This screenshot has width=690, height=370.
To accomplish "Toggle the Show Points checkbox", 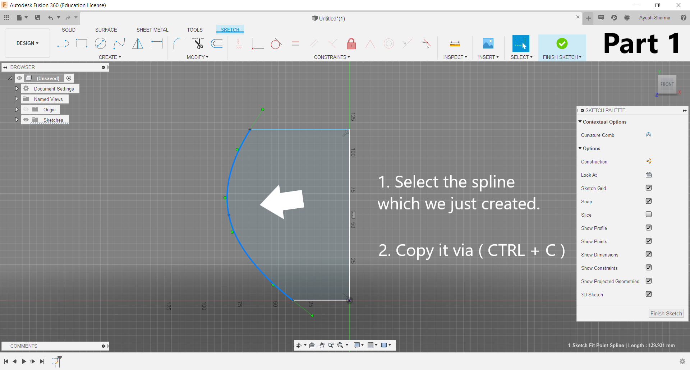I will (649, 241).
